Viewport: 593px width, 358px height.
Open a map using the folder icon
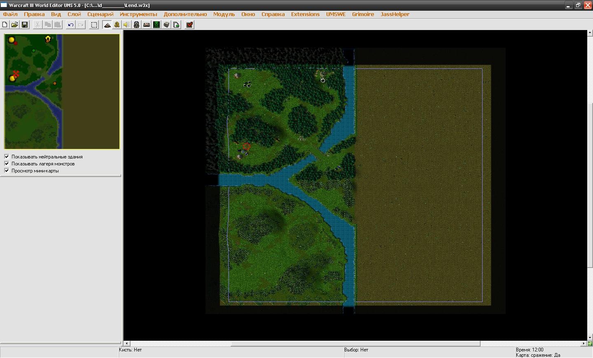click(15, 25)
